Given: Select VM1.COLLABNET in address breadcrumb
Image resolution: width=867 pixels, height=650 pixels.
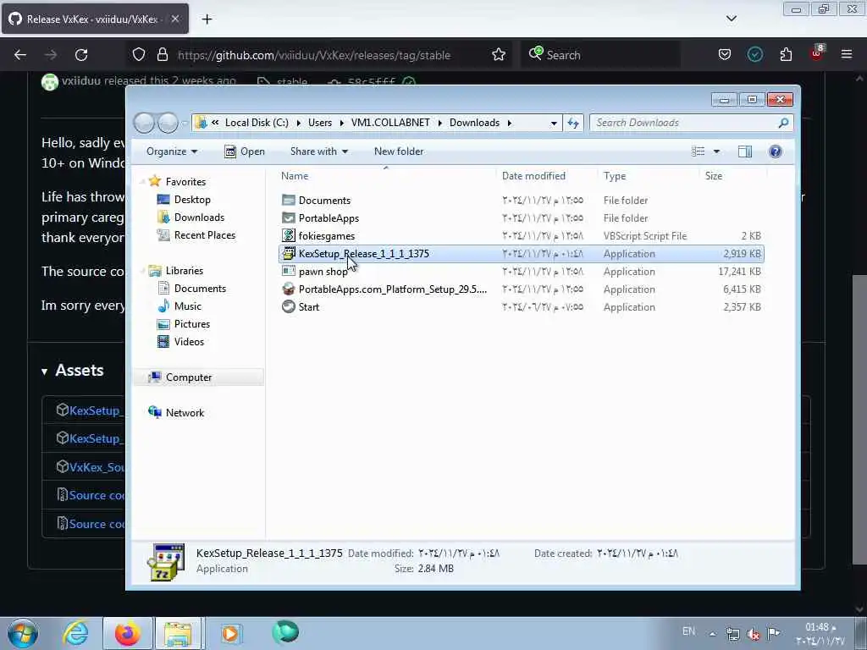Looking at the screenshot, I should click(390, 123).
